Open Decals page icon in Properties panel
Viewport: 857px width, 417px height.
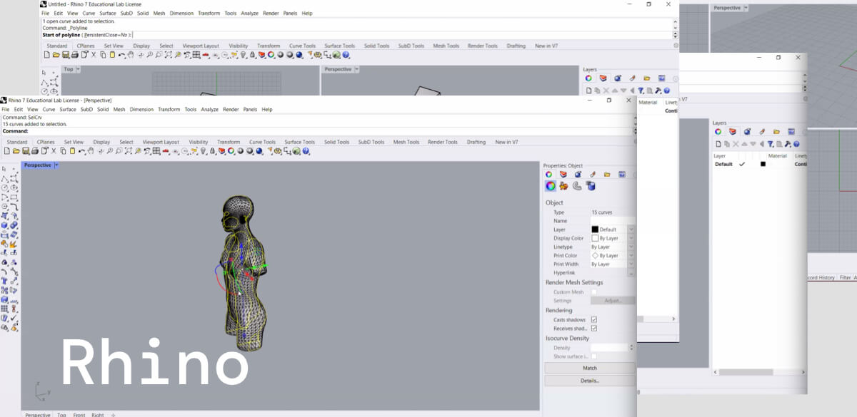click(x=591, y=186)
